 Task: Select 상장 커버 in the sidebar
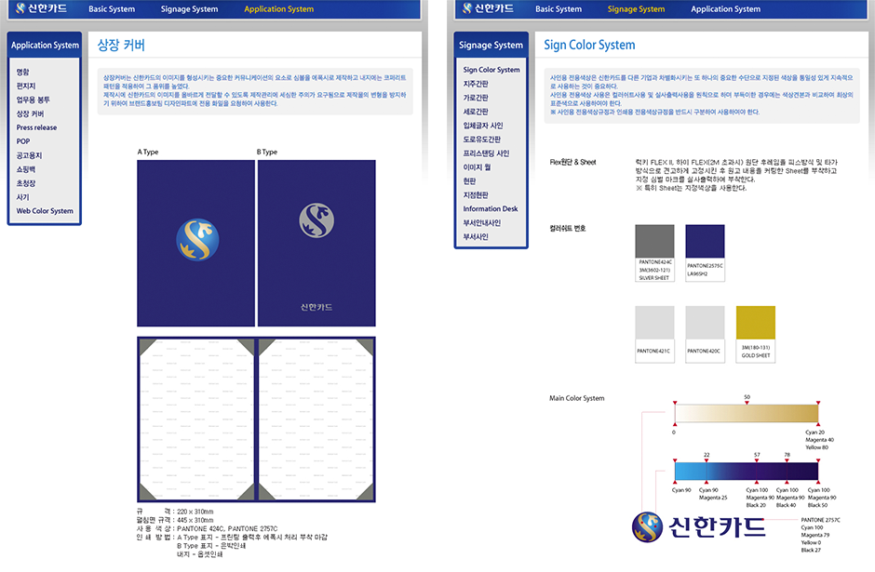[30, 113]
